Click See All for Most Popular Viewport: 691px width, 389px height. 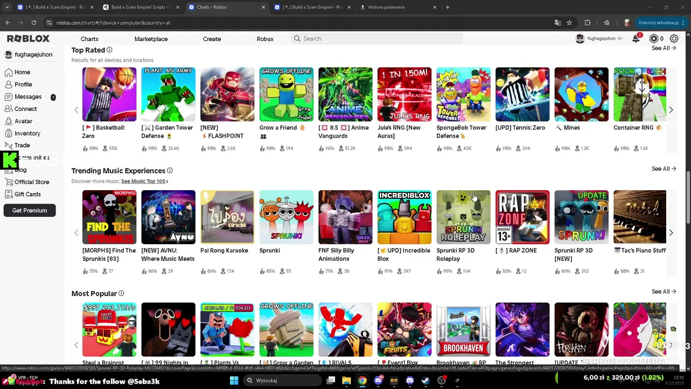663,291
